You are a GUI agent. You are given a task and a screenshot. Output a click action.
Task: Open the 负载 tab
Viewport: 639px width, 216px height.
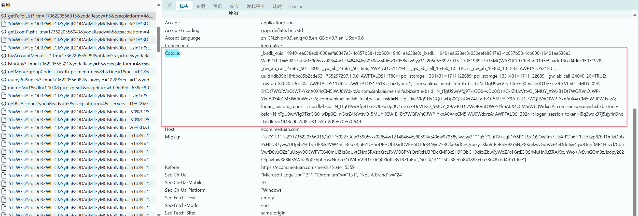[201, 6]
